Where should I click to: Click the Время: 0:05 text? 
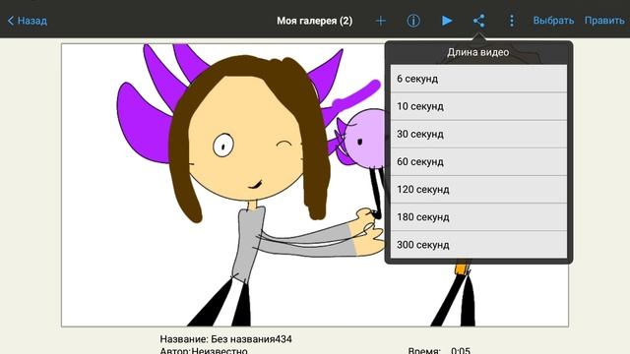(439, 350)
